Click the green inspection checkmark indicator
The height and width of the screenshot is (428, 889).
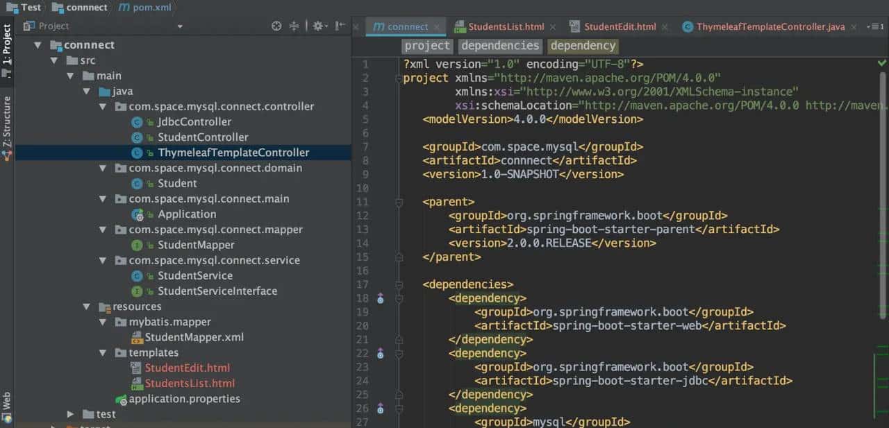(881, 63)
